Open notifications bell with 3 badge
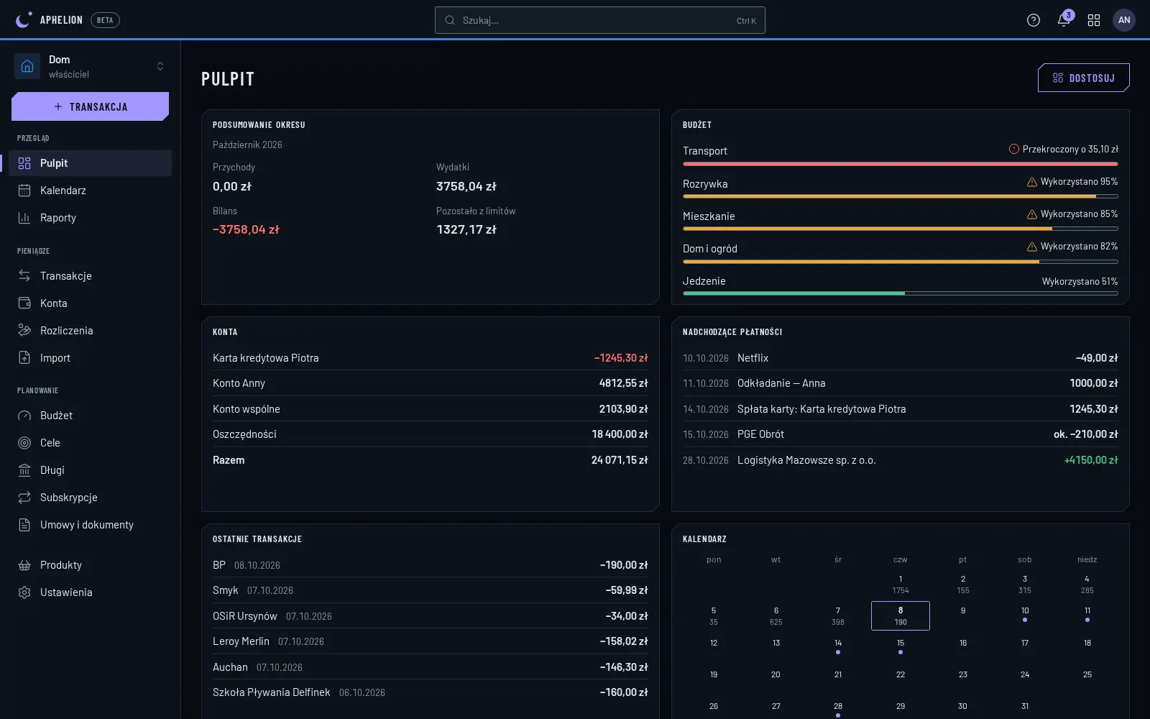This screenshot has height=719, width=1150. click(1064, 19)
